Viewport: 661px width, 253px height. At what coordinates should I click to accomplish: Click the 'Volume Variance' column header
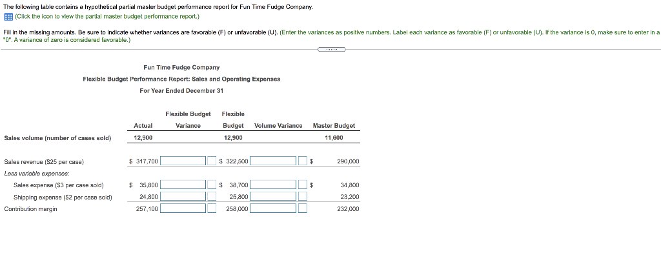278,126
